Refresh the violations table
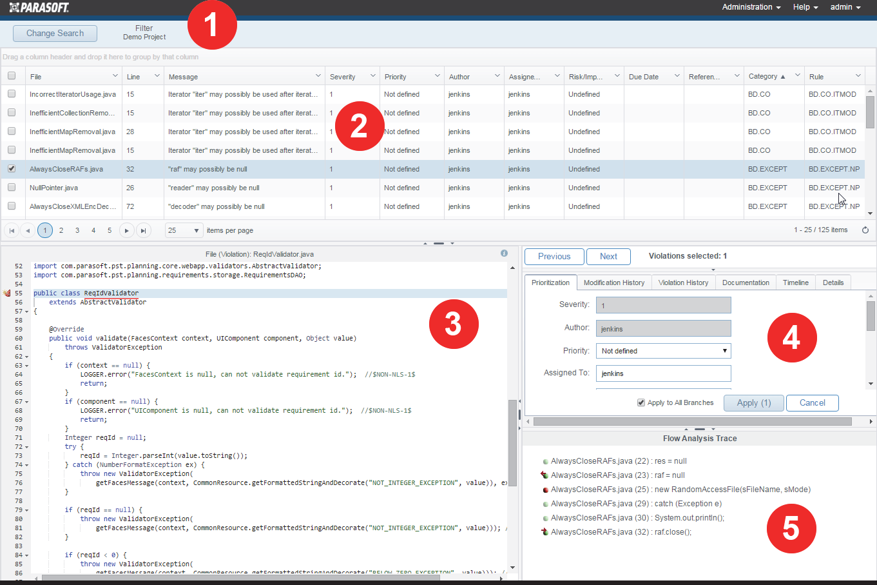 [x=865, y=230]
